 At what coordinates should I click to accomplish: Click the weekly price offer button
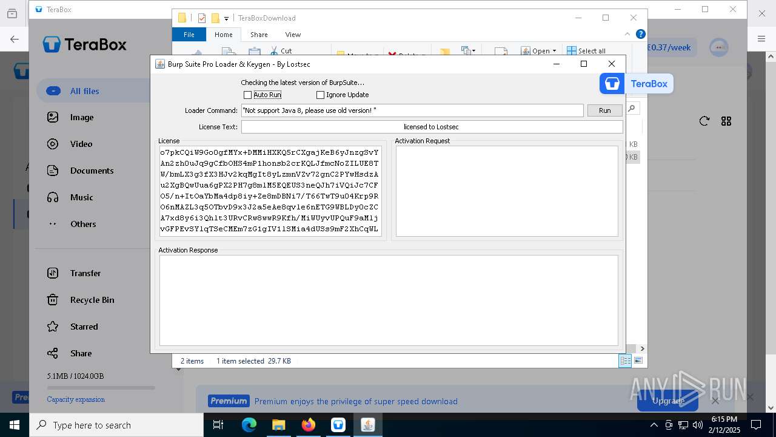pos(668,47)
